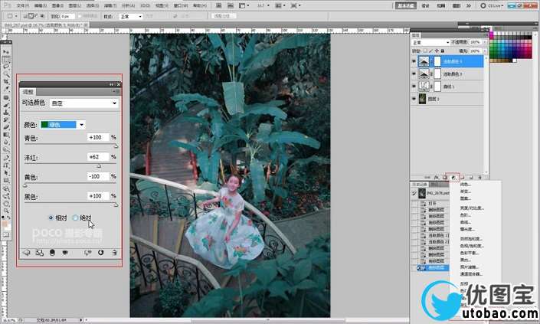Click the 青色 (Cyan) value field showing +100
The width and height of the screenshot is (540, 324).
coord(97,137)
